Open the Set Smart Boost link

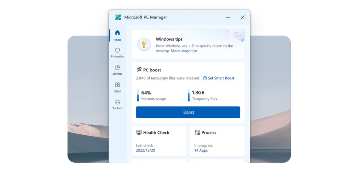pyautogui.click(x=221, y=78)
